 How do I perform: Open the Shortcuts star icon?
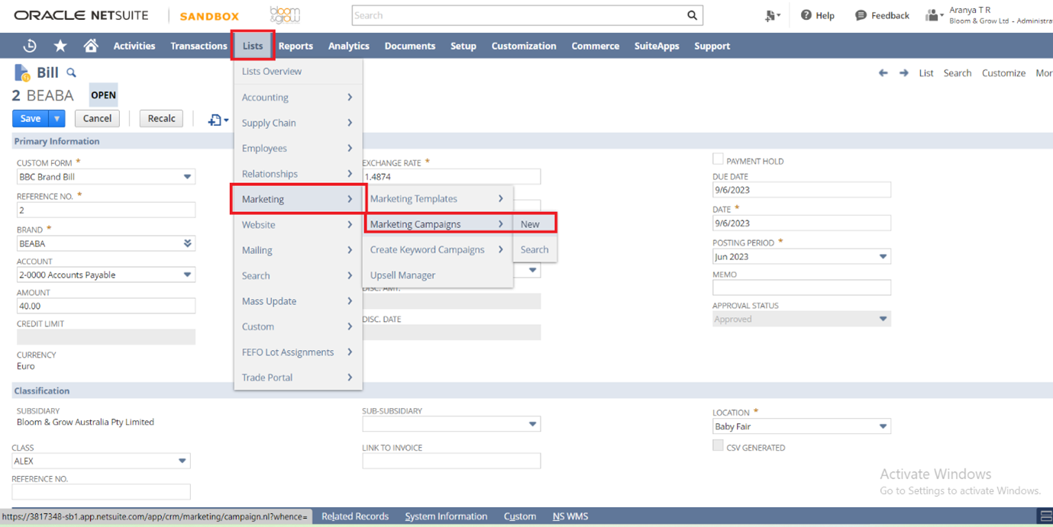coord(60,46)
